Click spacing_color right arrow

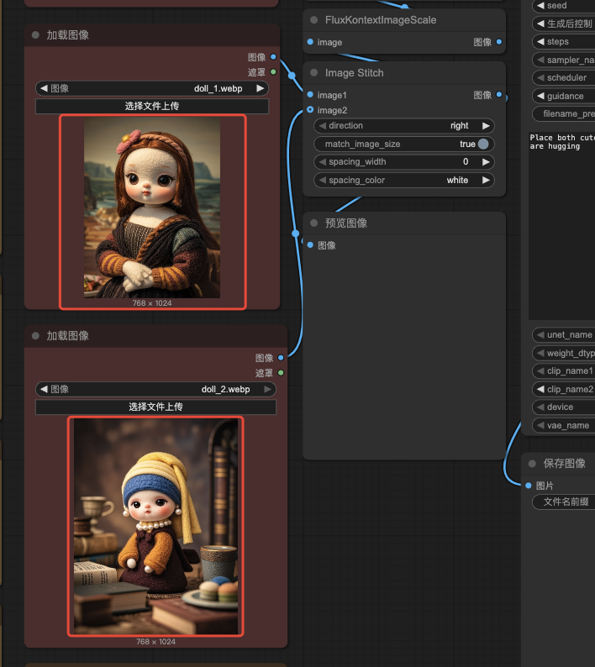click(x=486, y=181)
